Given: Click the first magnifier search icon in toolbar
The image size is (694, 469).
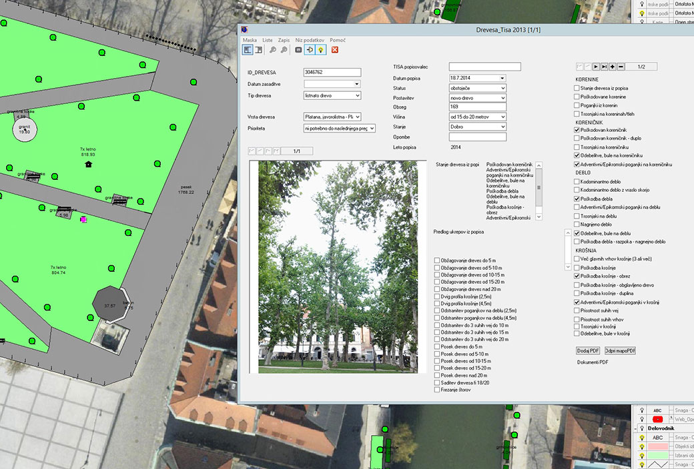Looking at the screenshot, I should [x=274, y=50].
